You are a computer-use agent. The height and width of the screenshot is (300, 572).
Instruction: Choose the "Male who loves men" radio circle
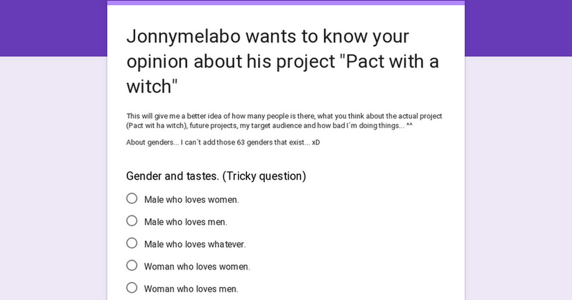[x=132, y=221]
